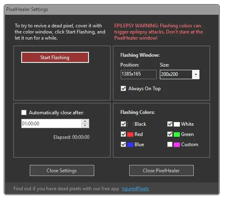
Task: Toggle the Always On Top checkbox
Action: 123,89
